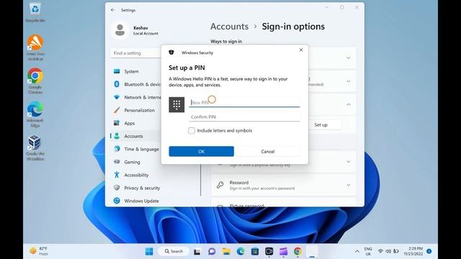The height and width of the screenshot is (259, 461).
Task: Click the Keshav user avatar
Action: (x=120, y=30)
